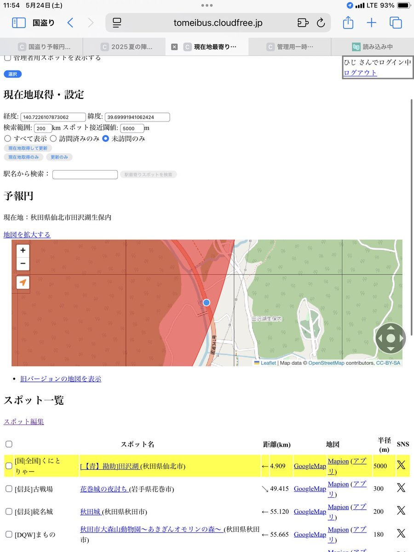Viewport: 414px width, 552px height.
Task: Click 現在地取得のみ button
Action: tap(23, 157)
